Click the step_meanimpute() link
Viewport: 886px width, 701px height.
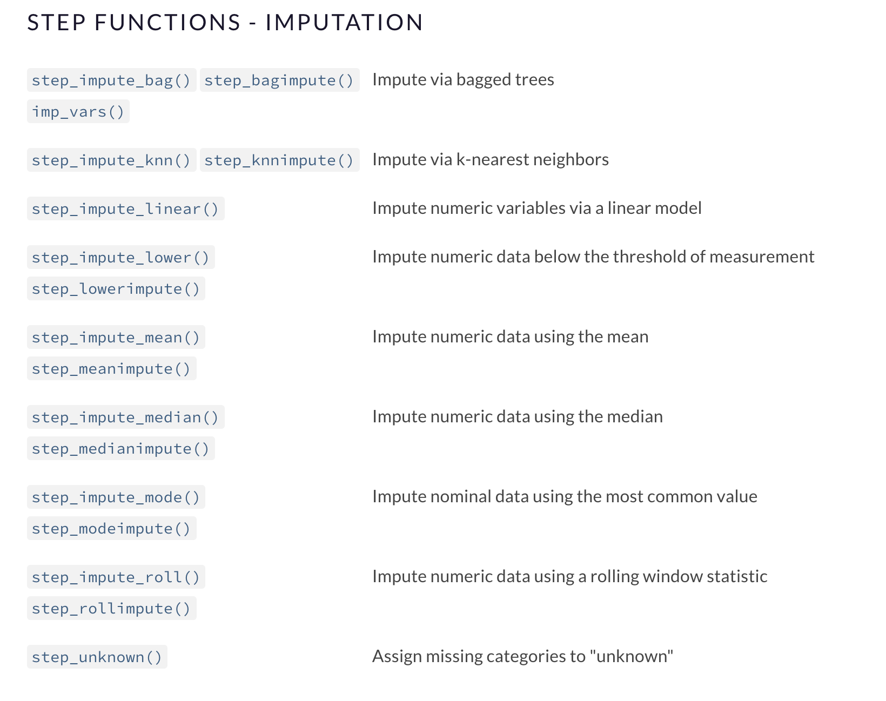click(111, 369)
